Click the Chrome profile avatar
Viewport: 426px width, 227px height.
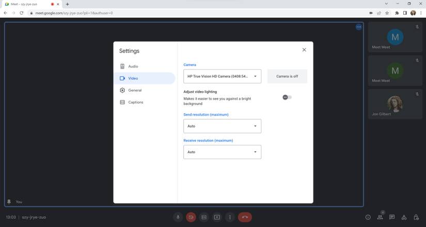413,13
